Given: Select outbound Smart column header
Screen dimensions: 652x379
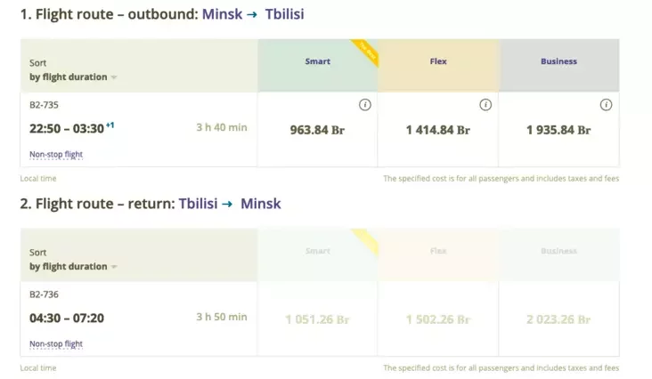Looking at the screenshot, I should tap(318, 66).
